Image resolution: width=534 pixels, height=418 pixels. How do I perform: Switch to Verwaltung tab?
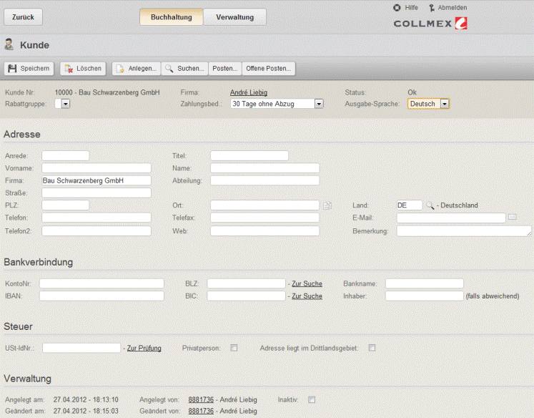click(x=235, y=17)
